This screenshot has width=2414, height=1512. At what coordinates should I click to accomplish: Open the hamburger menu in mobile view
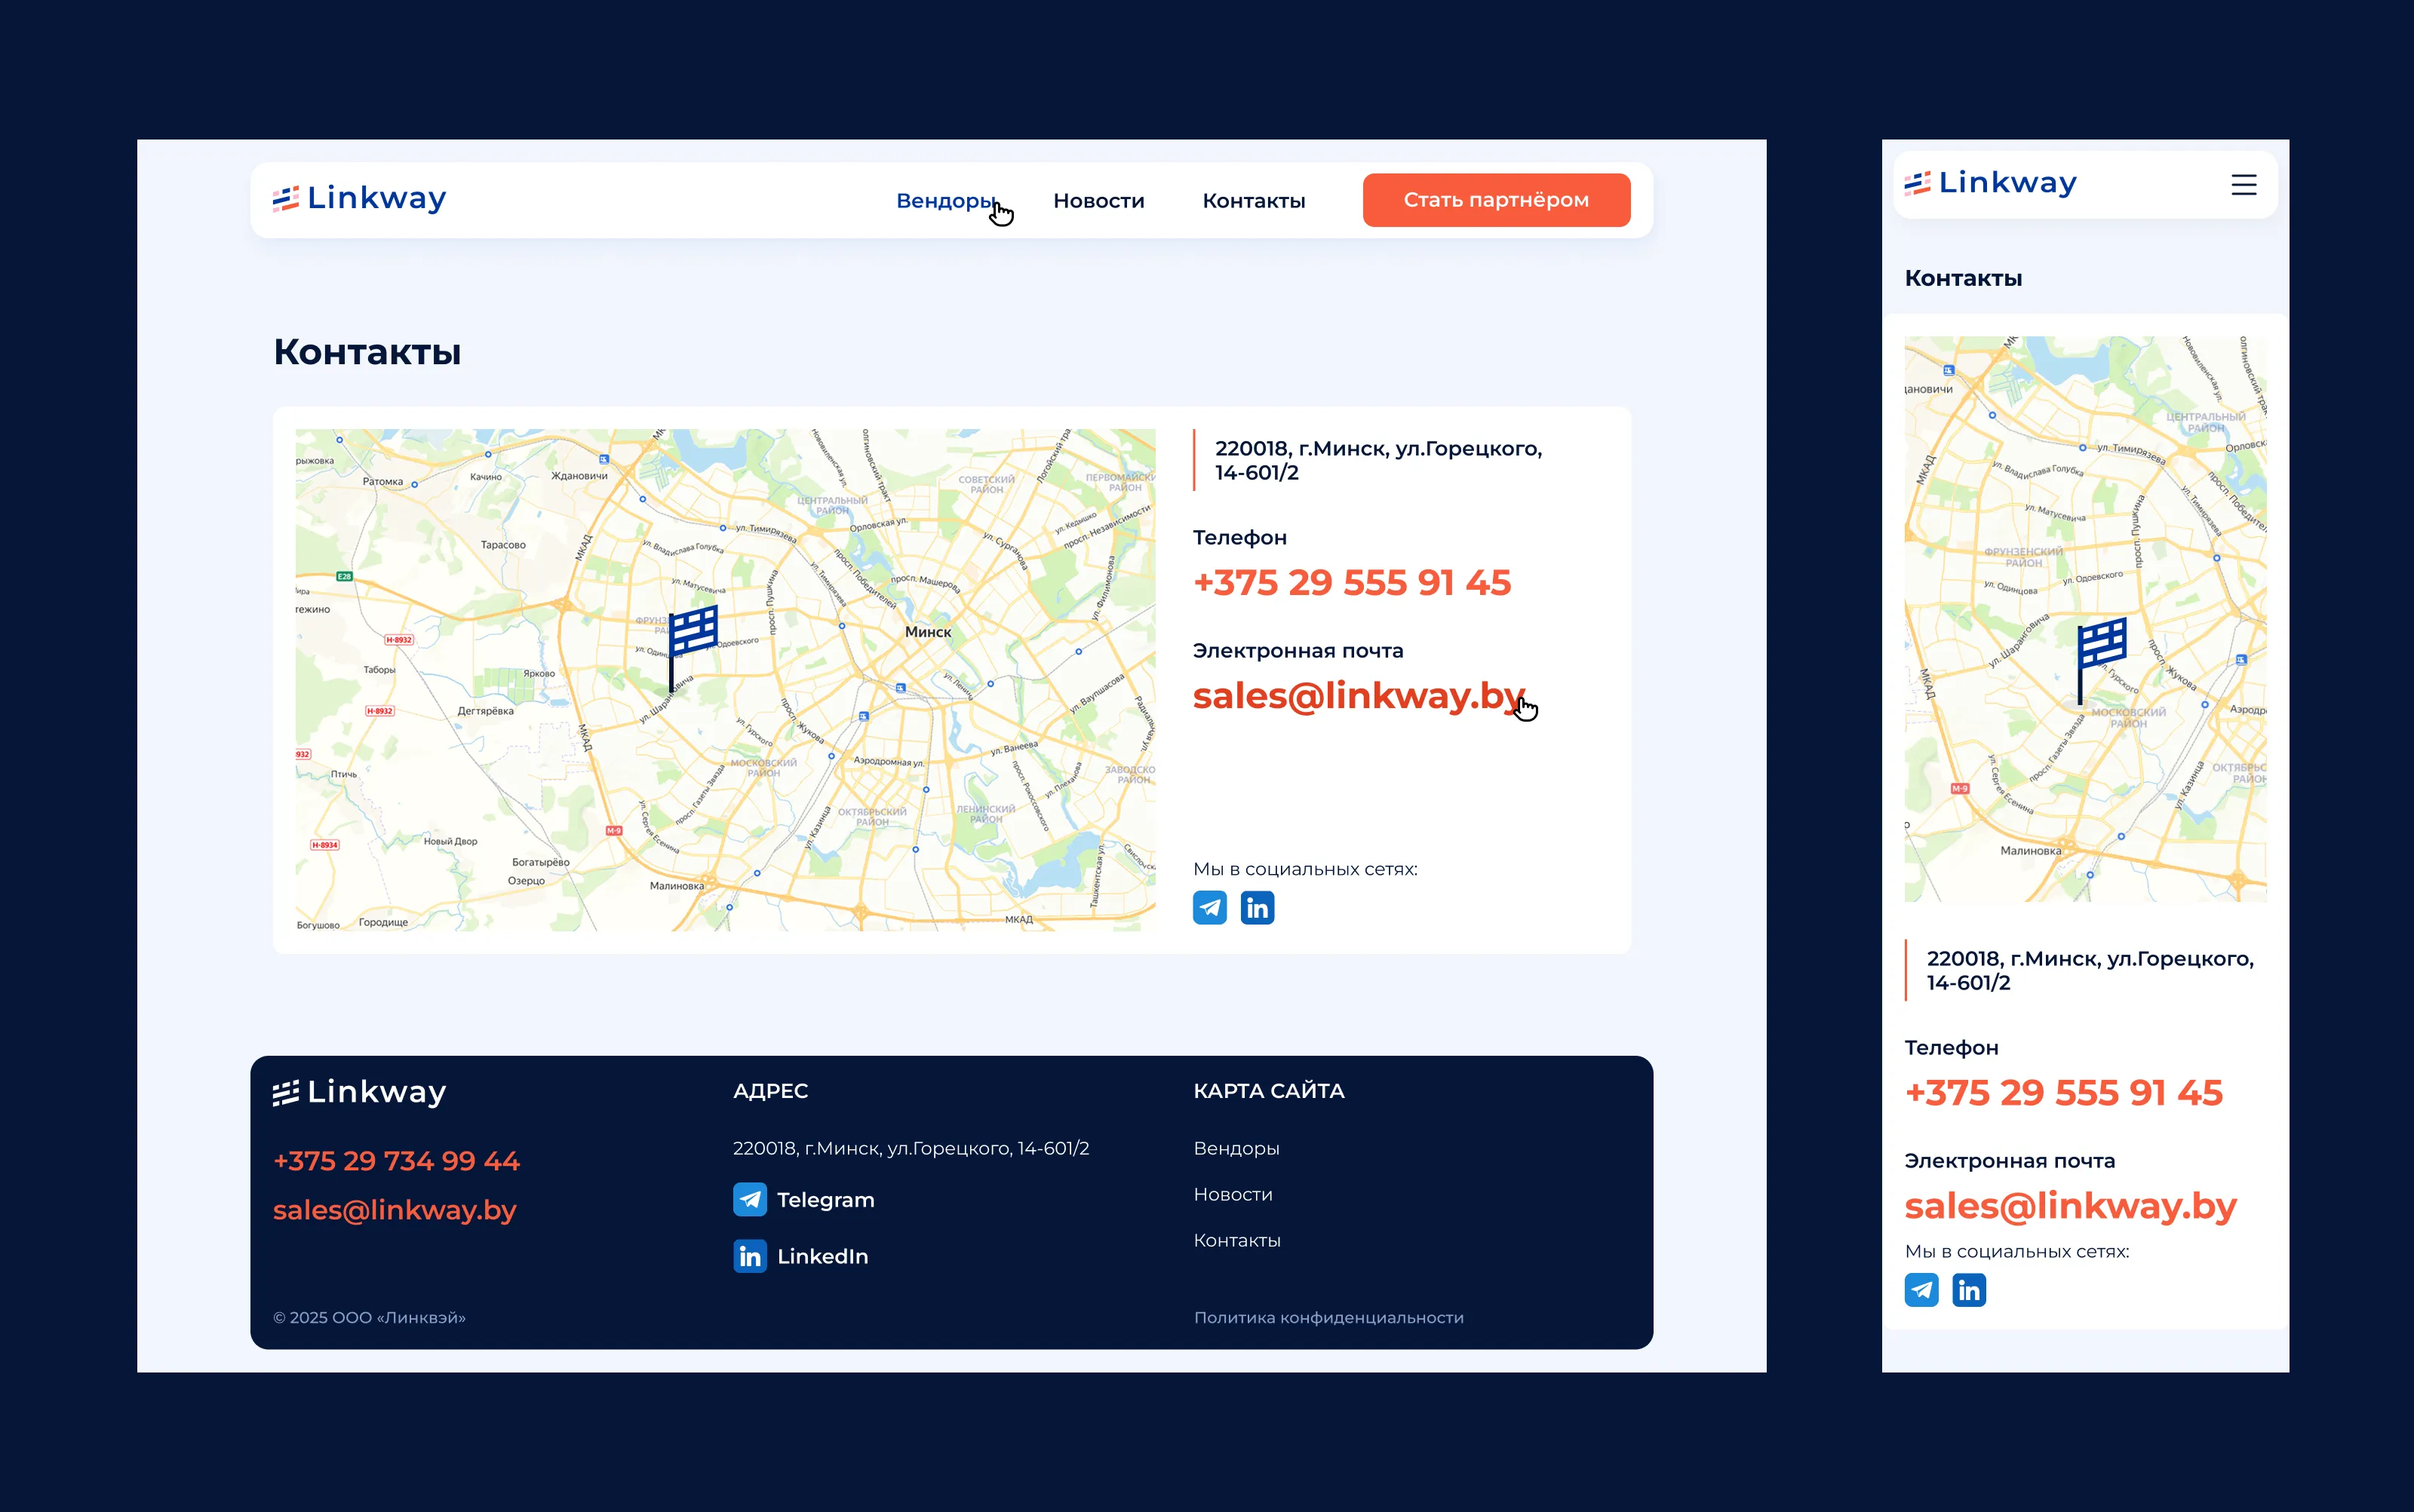click(2243, 184)
